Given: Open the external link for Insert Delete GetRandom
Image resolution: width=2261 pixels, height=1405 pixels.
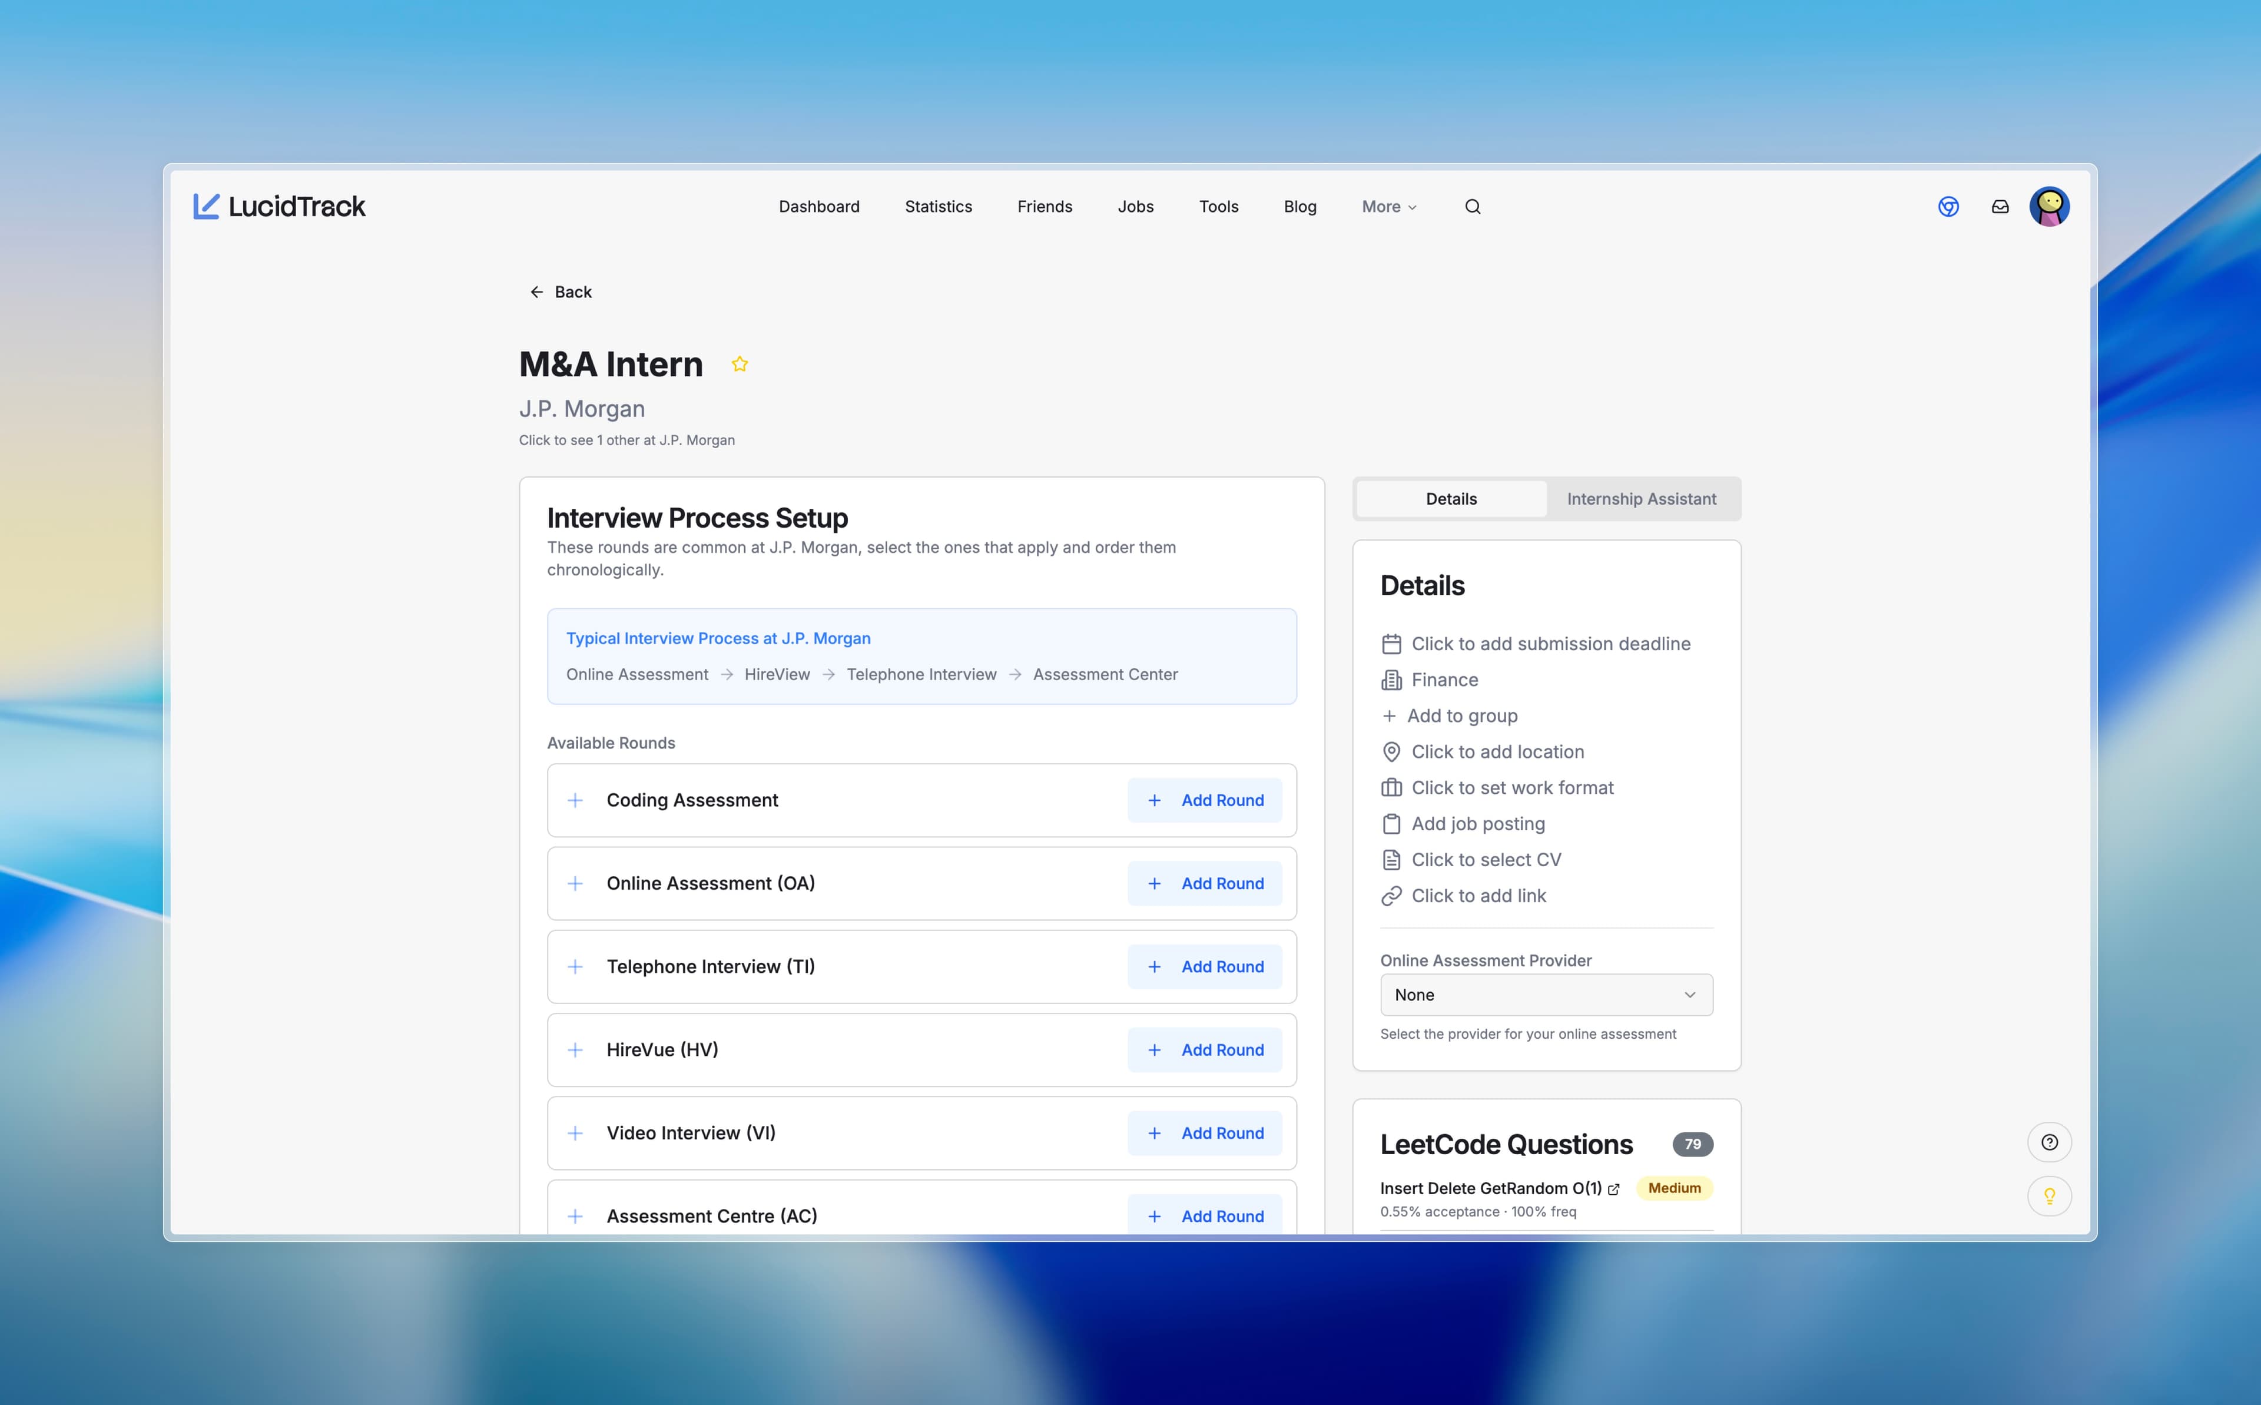Looking at the screenshot, I should click(1616, 1188).
